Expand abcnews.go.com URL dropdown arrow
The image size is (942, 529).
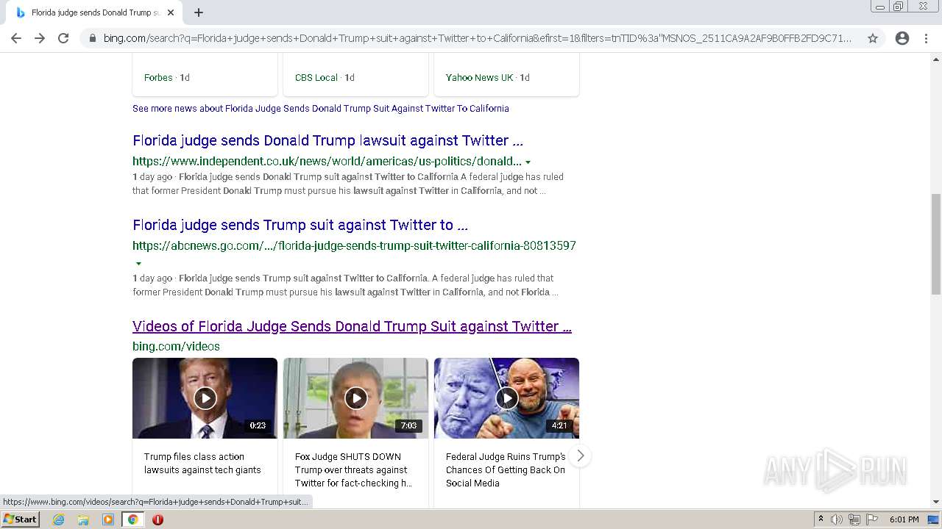[x=138, y=263]
